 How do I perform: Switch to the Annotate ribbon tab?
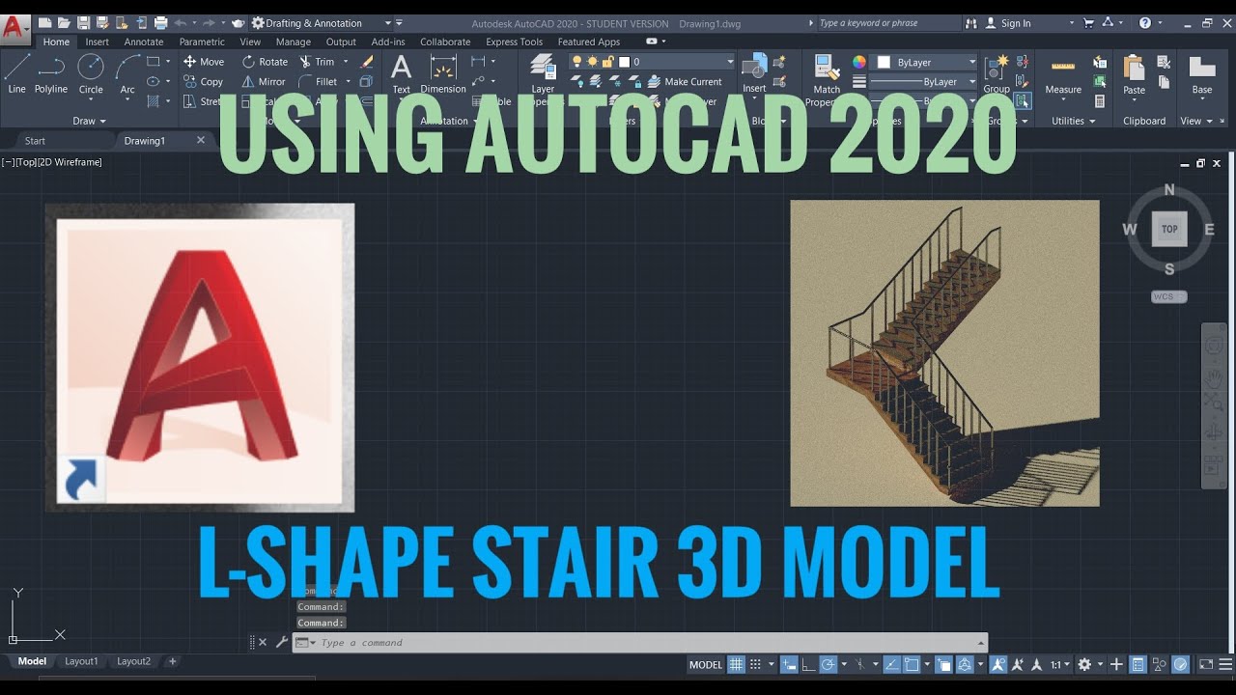pos(144,42)
